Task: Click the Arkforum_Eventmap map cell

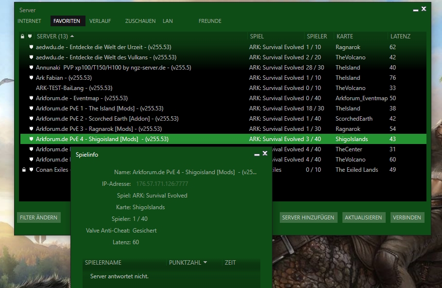Action: tap(361, 98)
